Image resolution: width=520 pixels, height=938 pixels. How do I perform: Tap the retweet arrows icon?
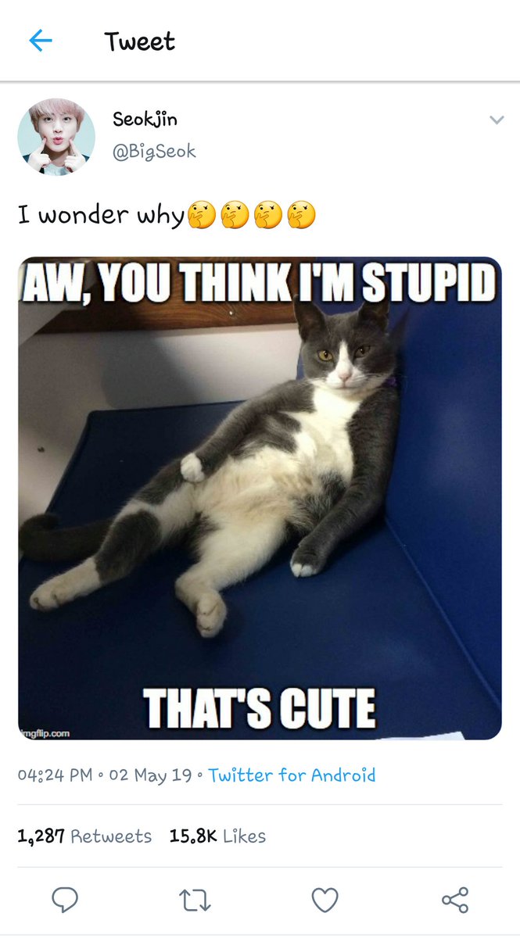pos(195,900)
